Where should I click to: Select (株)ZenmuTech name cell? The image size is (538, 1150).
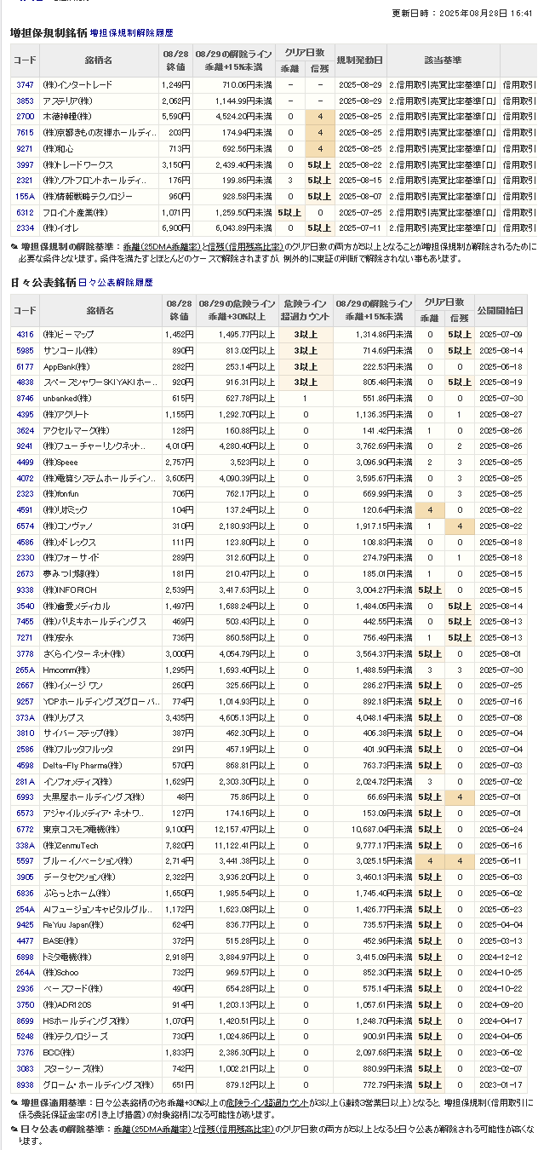(100, 845)
